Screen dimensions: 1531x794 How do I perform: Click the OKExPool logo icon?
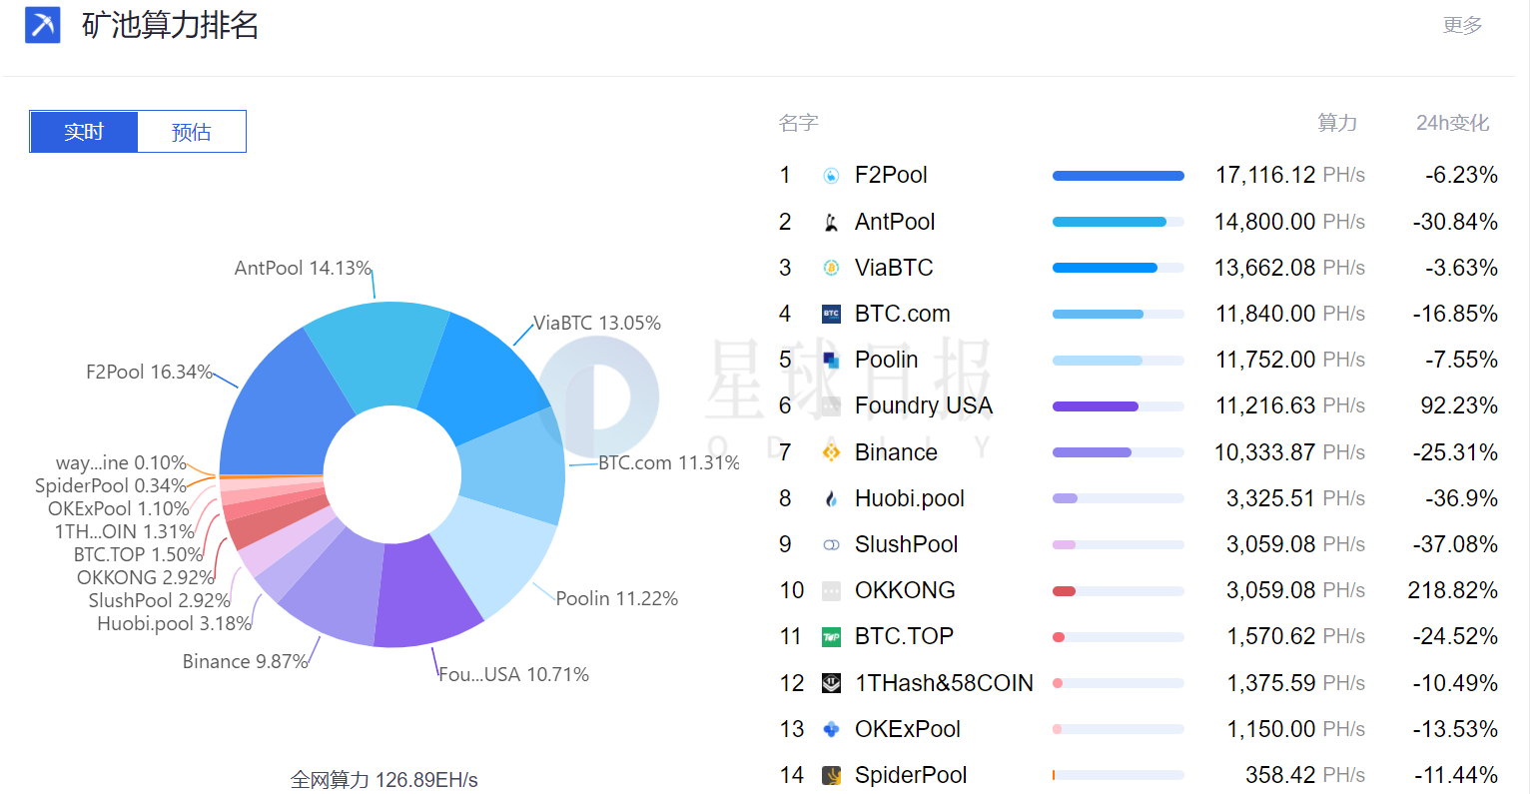coord(831,729)
